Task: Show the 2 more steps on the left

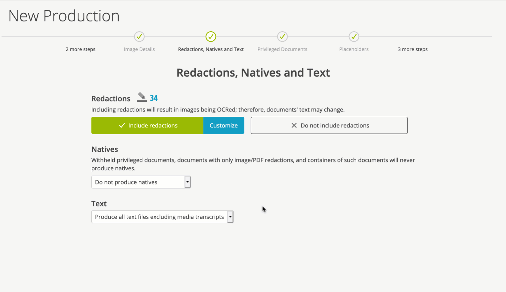Action: (80, 49)
